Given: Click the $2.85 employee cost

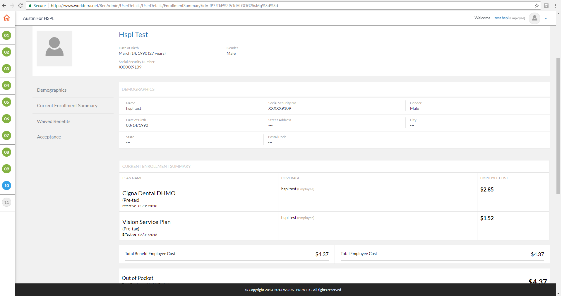Looking at the screenshot, I should point(487,189).
